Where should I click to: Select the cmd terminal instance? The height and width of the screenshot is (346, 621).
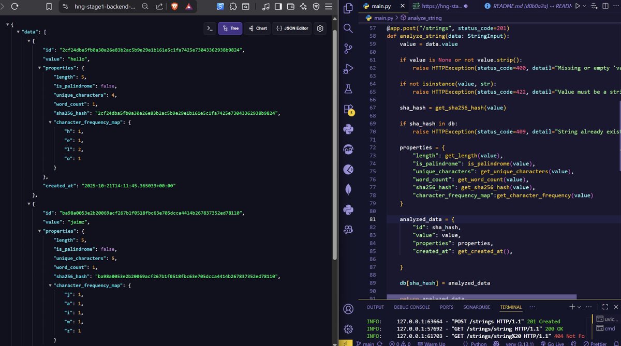coord(607,328)
